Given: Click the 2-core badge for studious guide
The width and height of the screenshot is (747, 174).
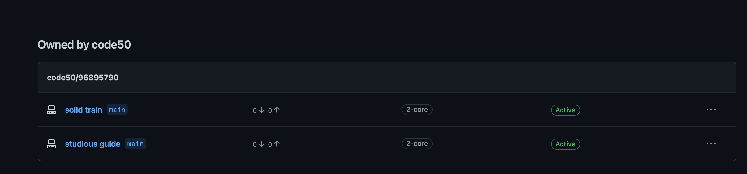Looking at the screenshot, I should (x=417, y=144).
